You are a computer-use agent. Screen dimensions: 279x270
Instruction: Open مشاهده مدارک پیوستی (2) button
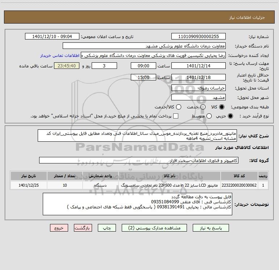click(x=154, y=228)
